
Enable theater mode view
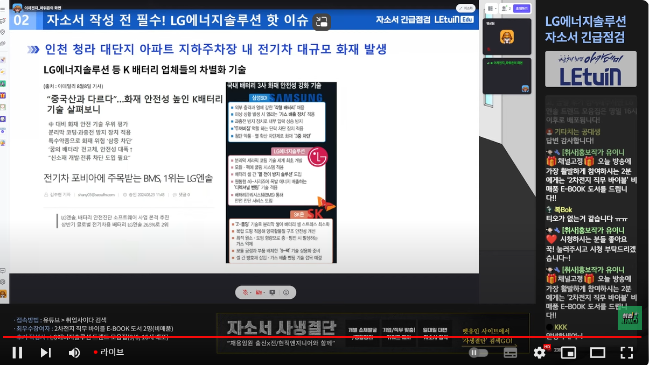point(597,353)
